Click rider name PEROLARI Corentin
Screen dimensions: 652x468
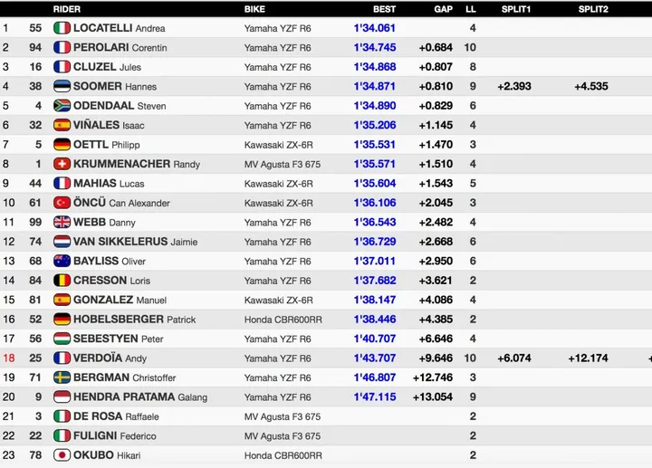[x=120, y=47]
